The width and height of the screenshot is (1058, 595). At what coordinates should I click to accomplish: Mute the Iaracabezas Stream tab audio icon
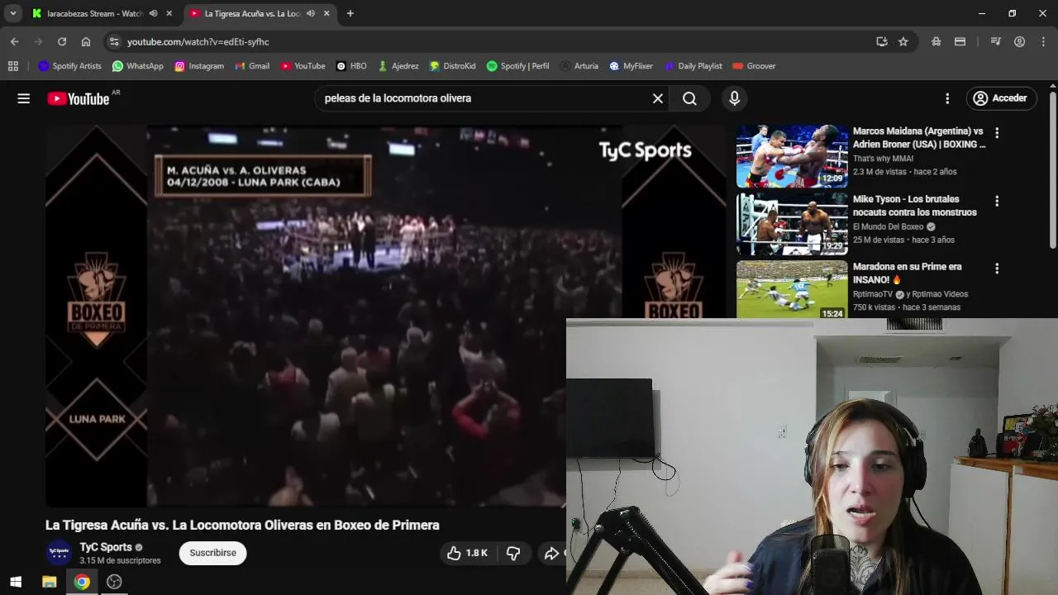[153, 14]
